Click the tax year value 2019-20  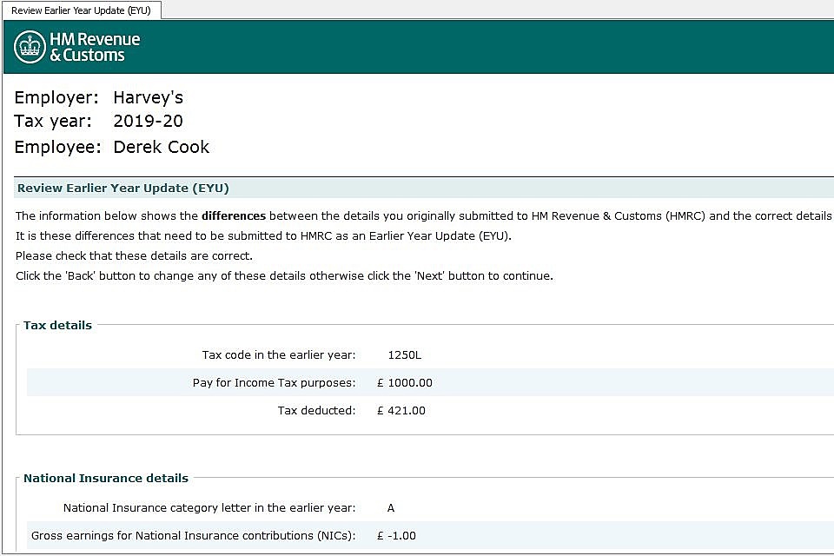click(148, 122)
